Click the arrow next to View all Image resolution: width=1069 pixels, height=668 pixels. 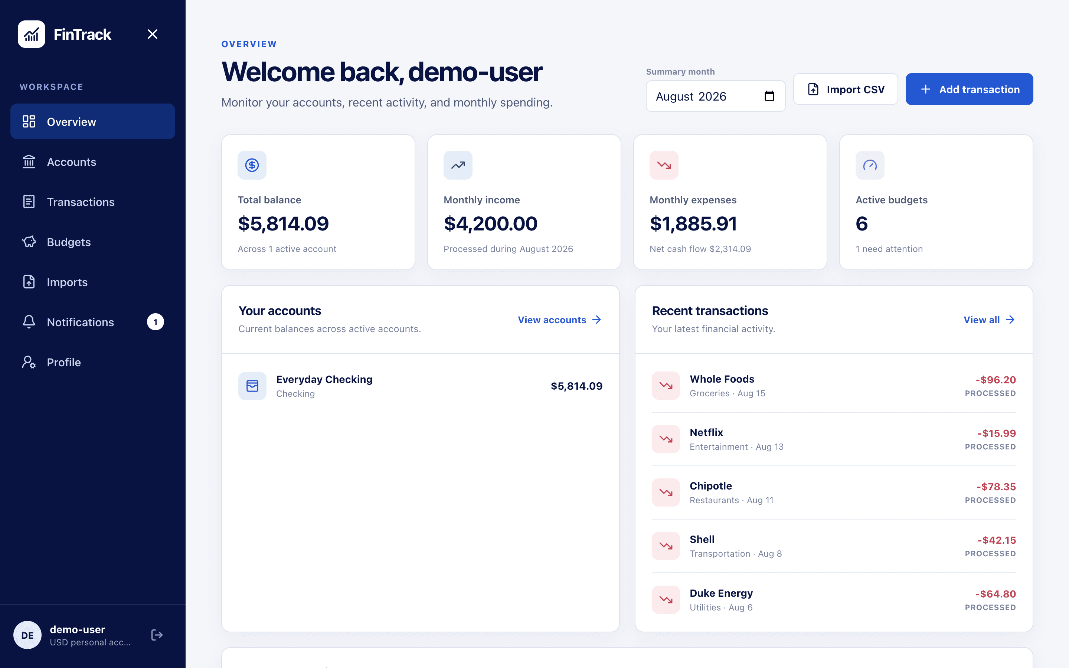(1010, 320)
